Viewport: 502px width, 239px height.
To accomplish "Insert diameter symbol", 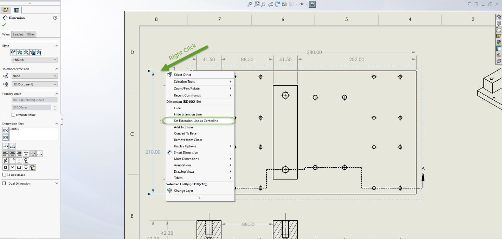I will 6,160.
